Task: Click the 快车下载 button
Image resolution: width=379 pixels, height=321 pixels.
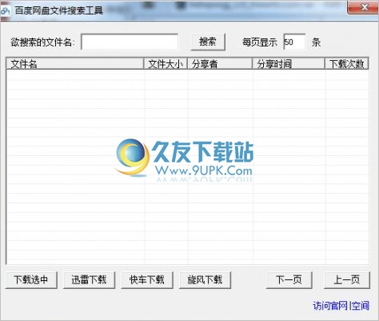Action: (x=147, y=280)
